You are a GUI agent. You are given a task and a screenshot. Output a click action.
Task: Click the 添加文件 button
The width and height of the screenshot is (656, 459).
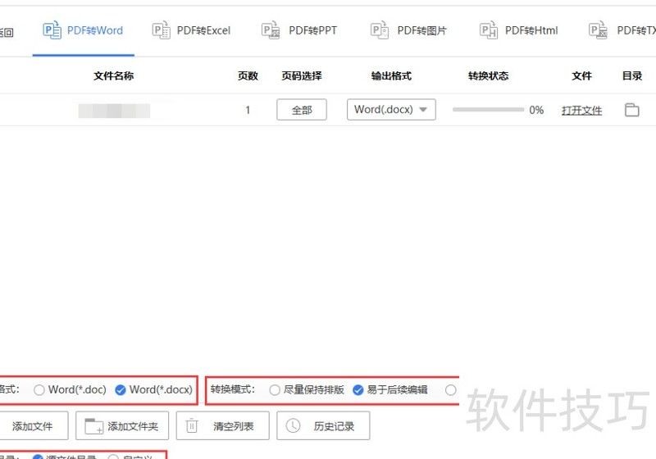pos(32,425)
